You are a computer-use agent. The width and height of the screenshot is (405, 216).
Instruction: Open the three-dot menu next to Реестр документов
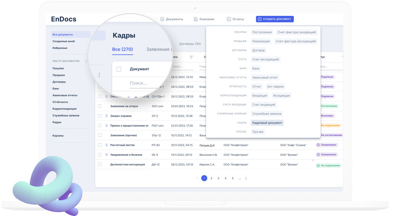point(86,61)
